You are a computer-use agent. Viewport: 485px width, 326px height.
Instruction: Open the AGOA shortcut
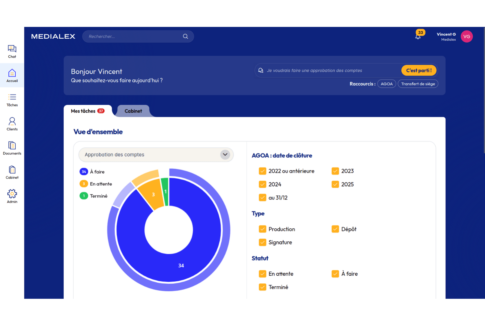[x=387, y=84]
